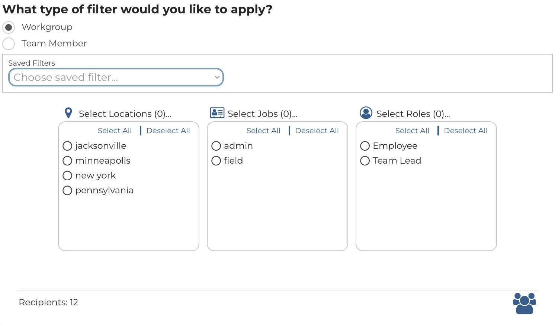
Task: Click the location pin icon
Action: (68, 113)
